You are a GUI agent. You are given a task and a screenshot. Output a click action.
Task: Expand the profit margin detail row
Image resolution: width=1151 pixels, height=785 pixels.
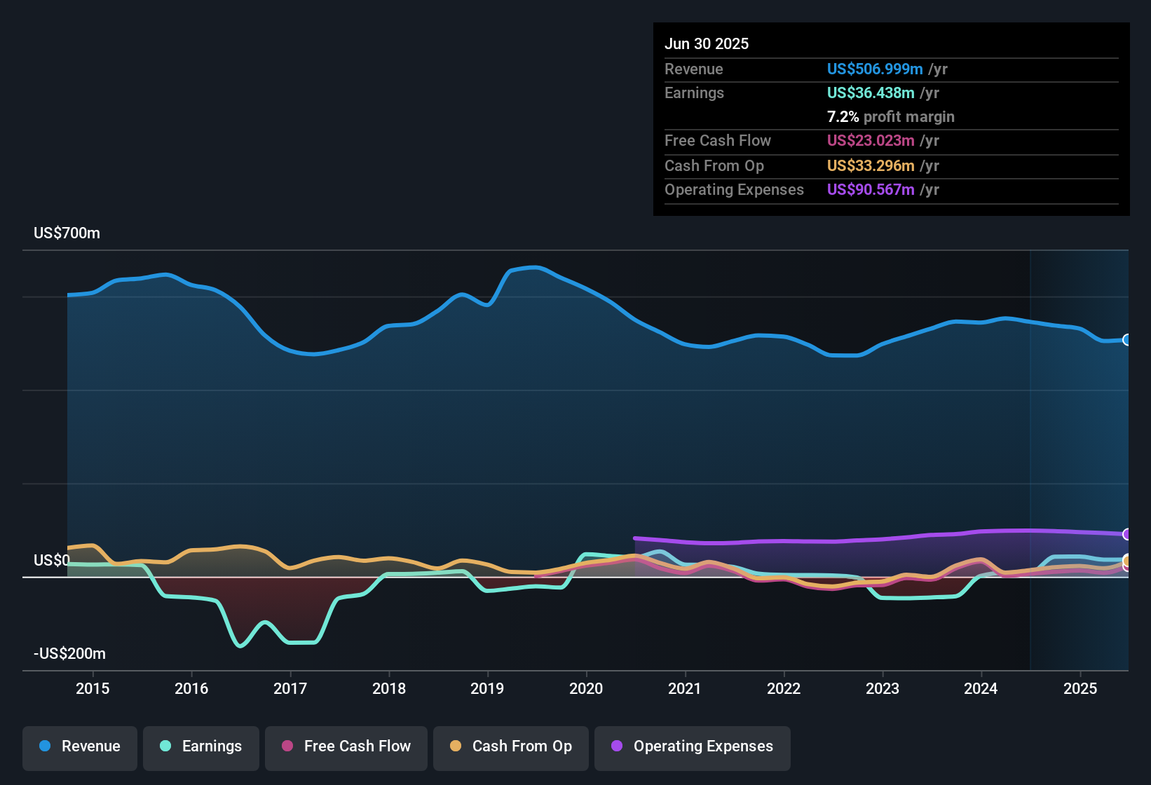point(890,117)
